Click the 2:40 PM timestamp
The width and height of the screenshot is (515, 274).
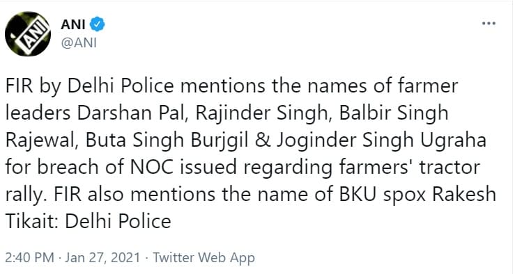[x=29, y=257]
